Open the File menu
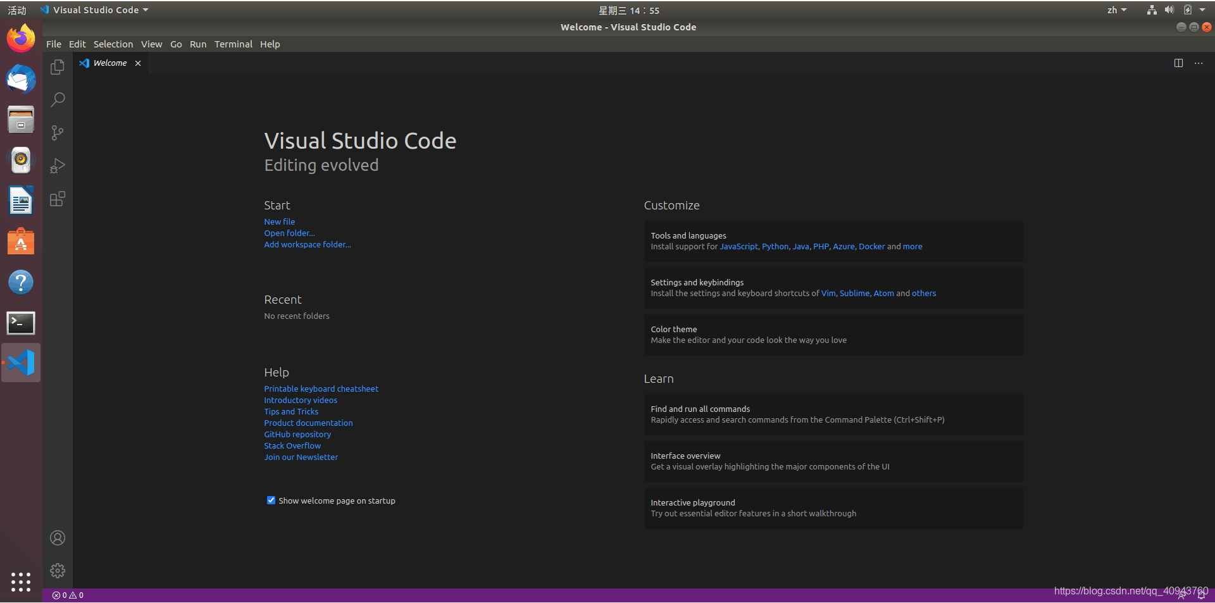This screenshot has width=1215, height=603. tap(54, 44)
